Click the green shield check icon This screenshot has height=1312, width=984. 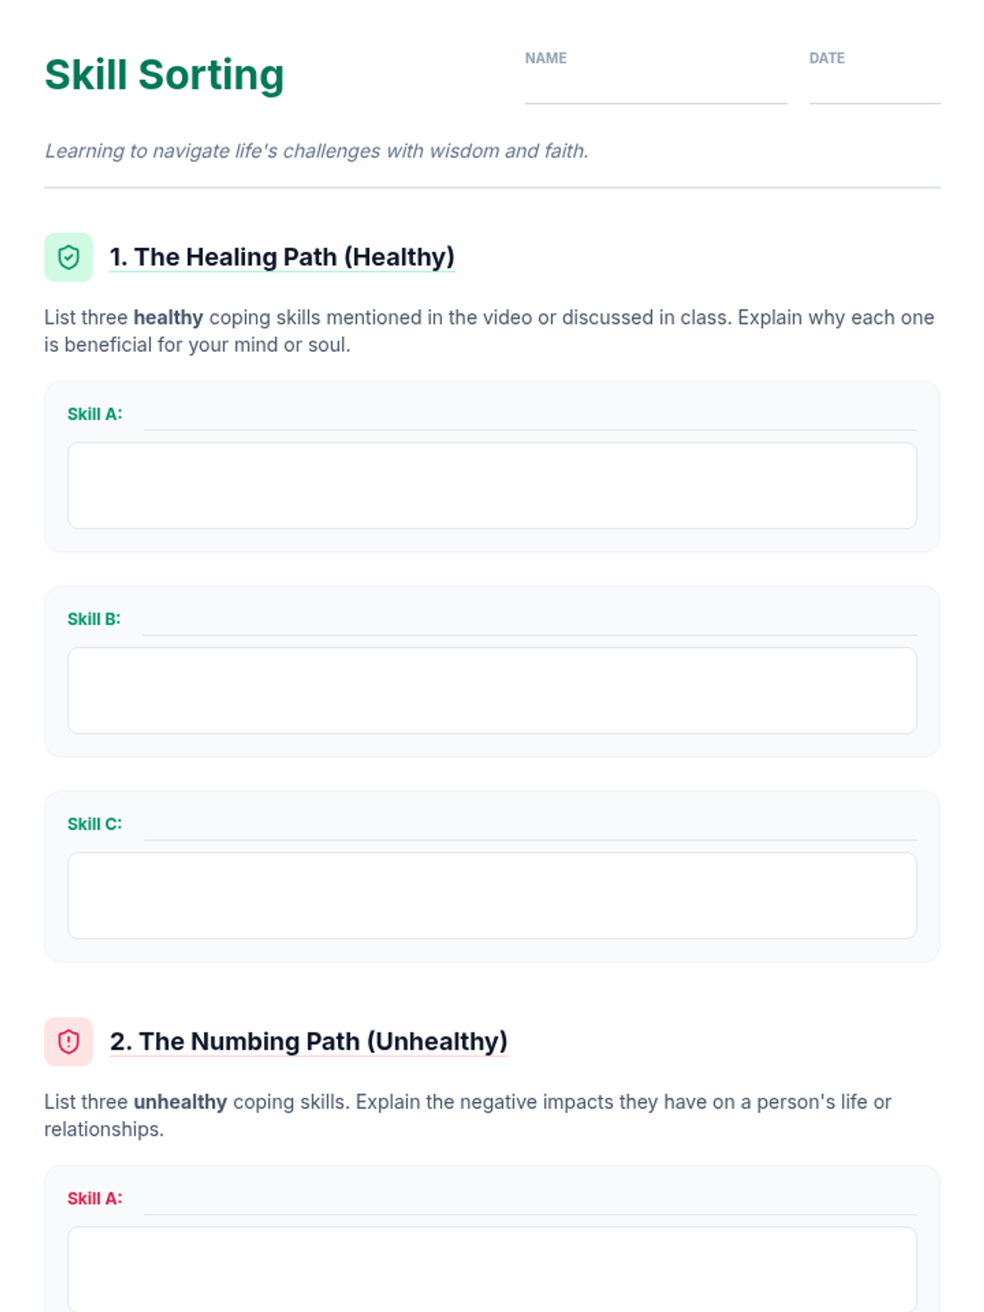click(69, 257)
